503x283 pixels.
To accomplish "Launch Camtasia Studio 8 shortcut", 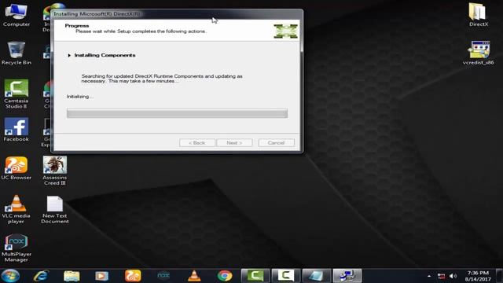I will pyautogui.click(x=16, y=94).
